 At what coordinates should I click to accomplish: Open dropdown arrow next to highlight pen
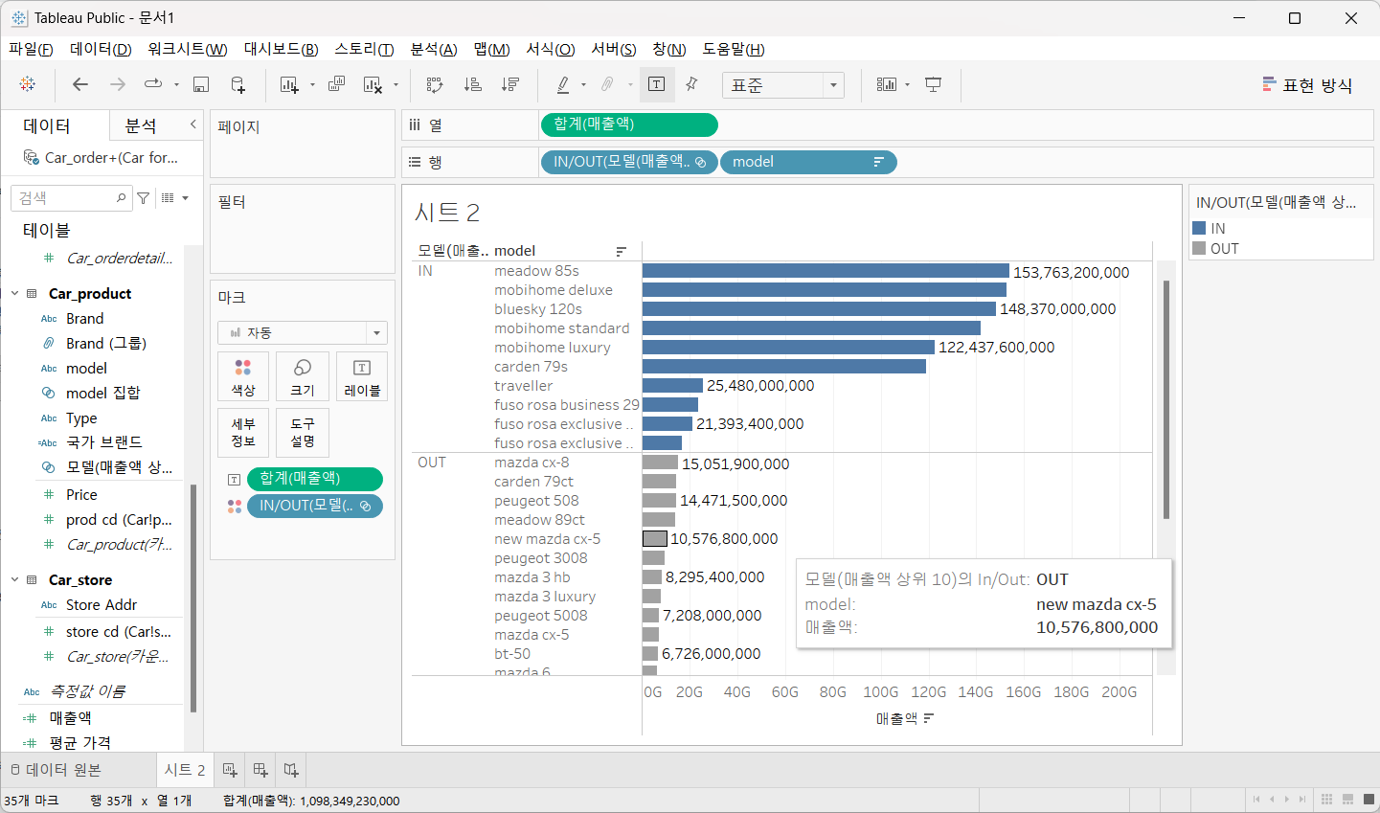[583, 85]
